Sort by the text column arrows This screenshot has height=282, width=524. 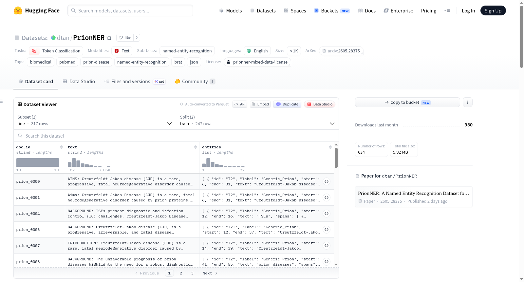coord(196,147)
